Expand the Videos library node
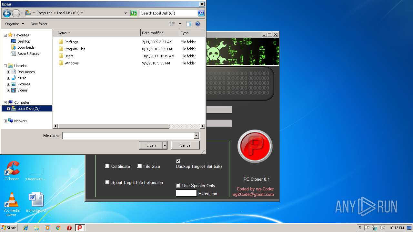Image resolution: width=413 pixels, height=232 pixels. click(8, 90)
